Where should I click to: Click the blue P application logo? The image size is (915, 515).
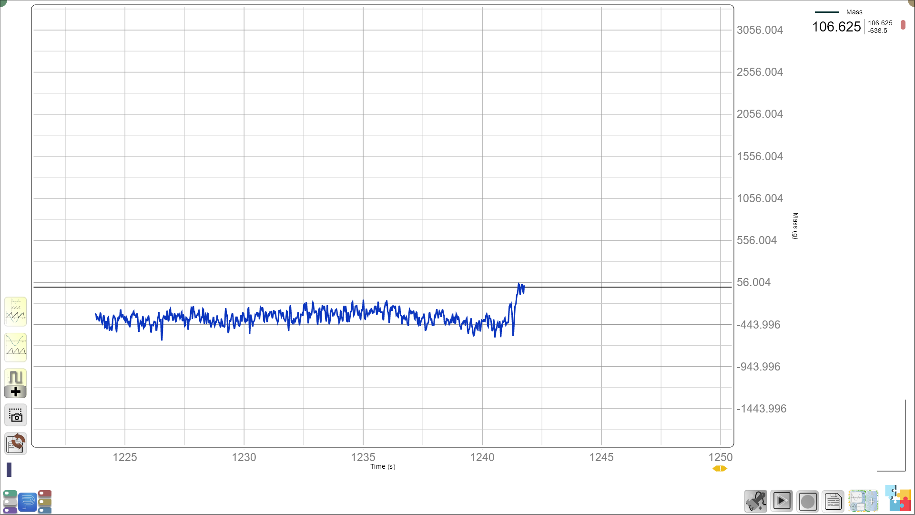point(28,502)
